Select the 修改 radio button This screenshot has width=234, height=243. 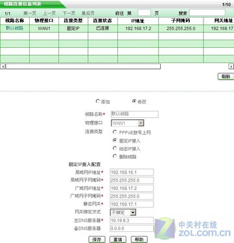tap(134, 101)
